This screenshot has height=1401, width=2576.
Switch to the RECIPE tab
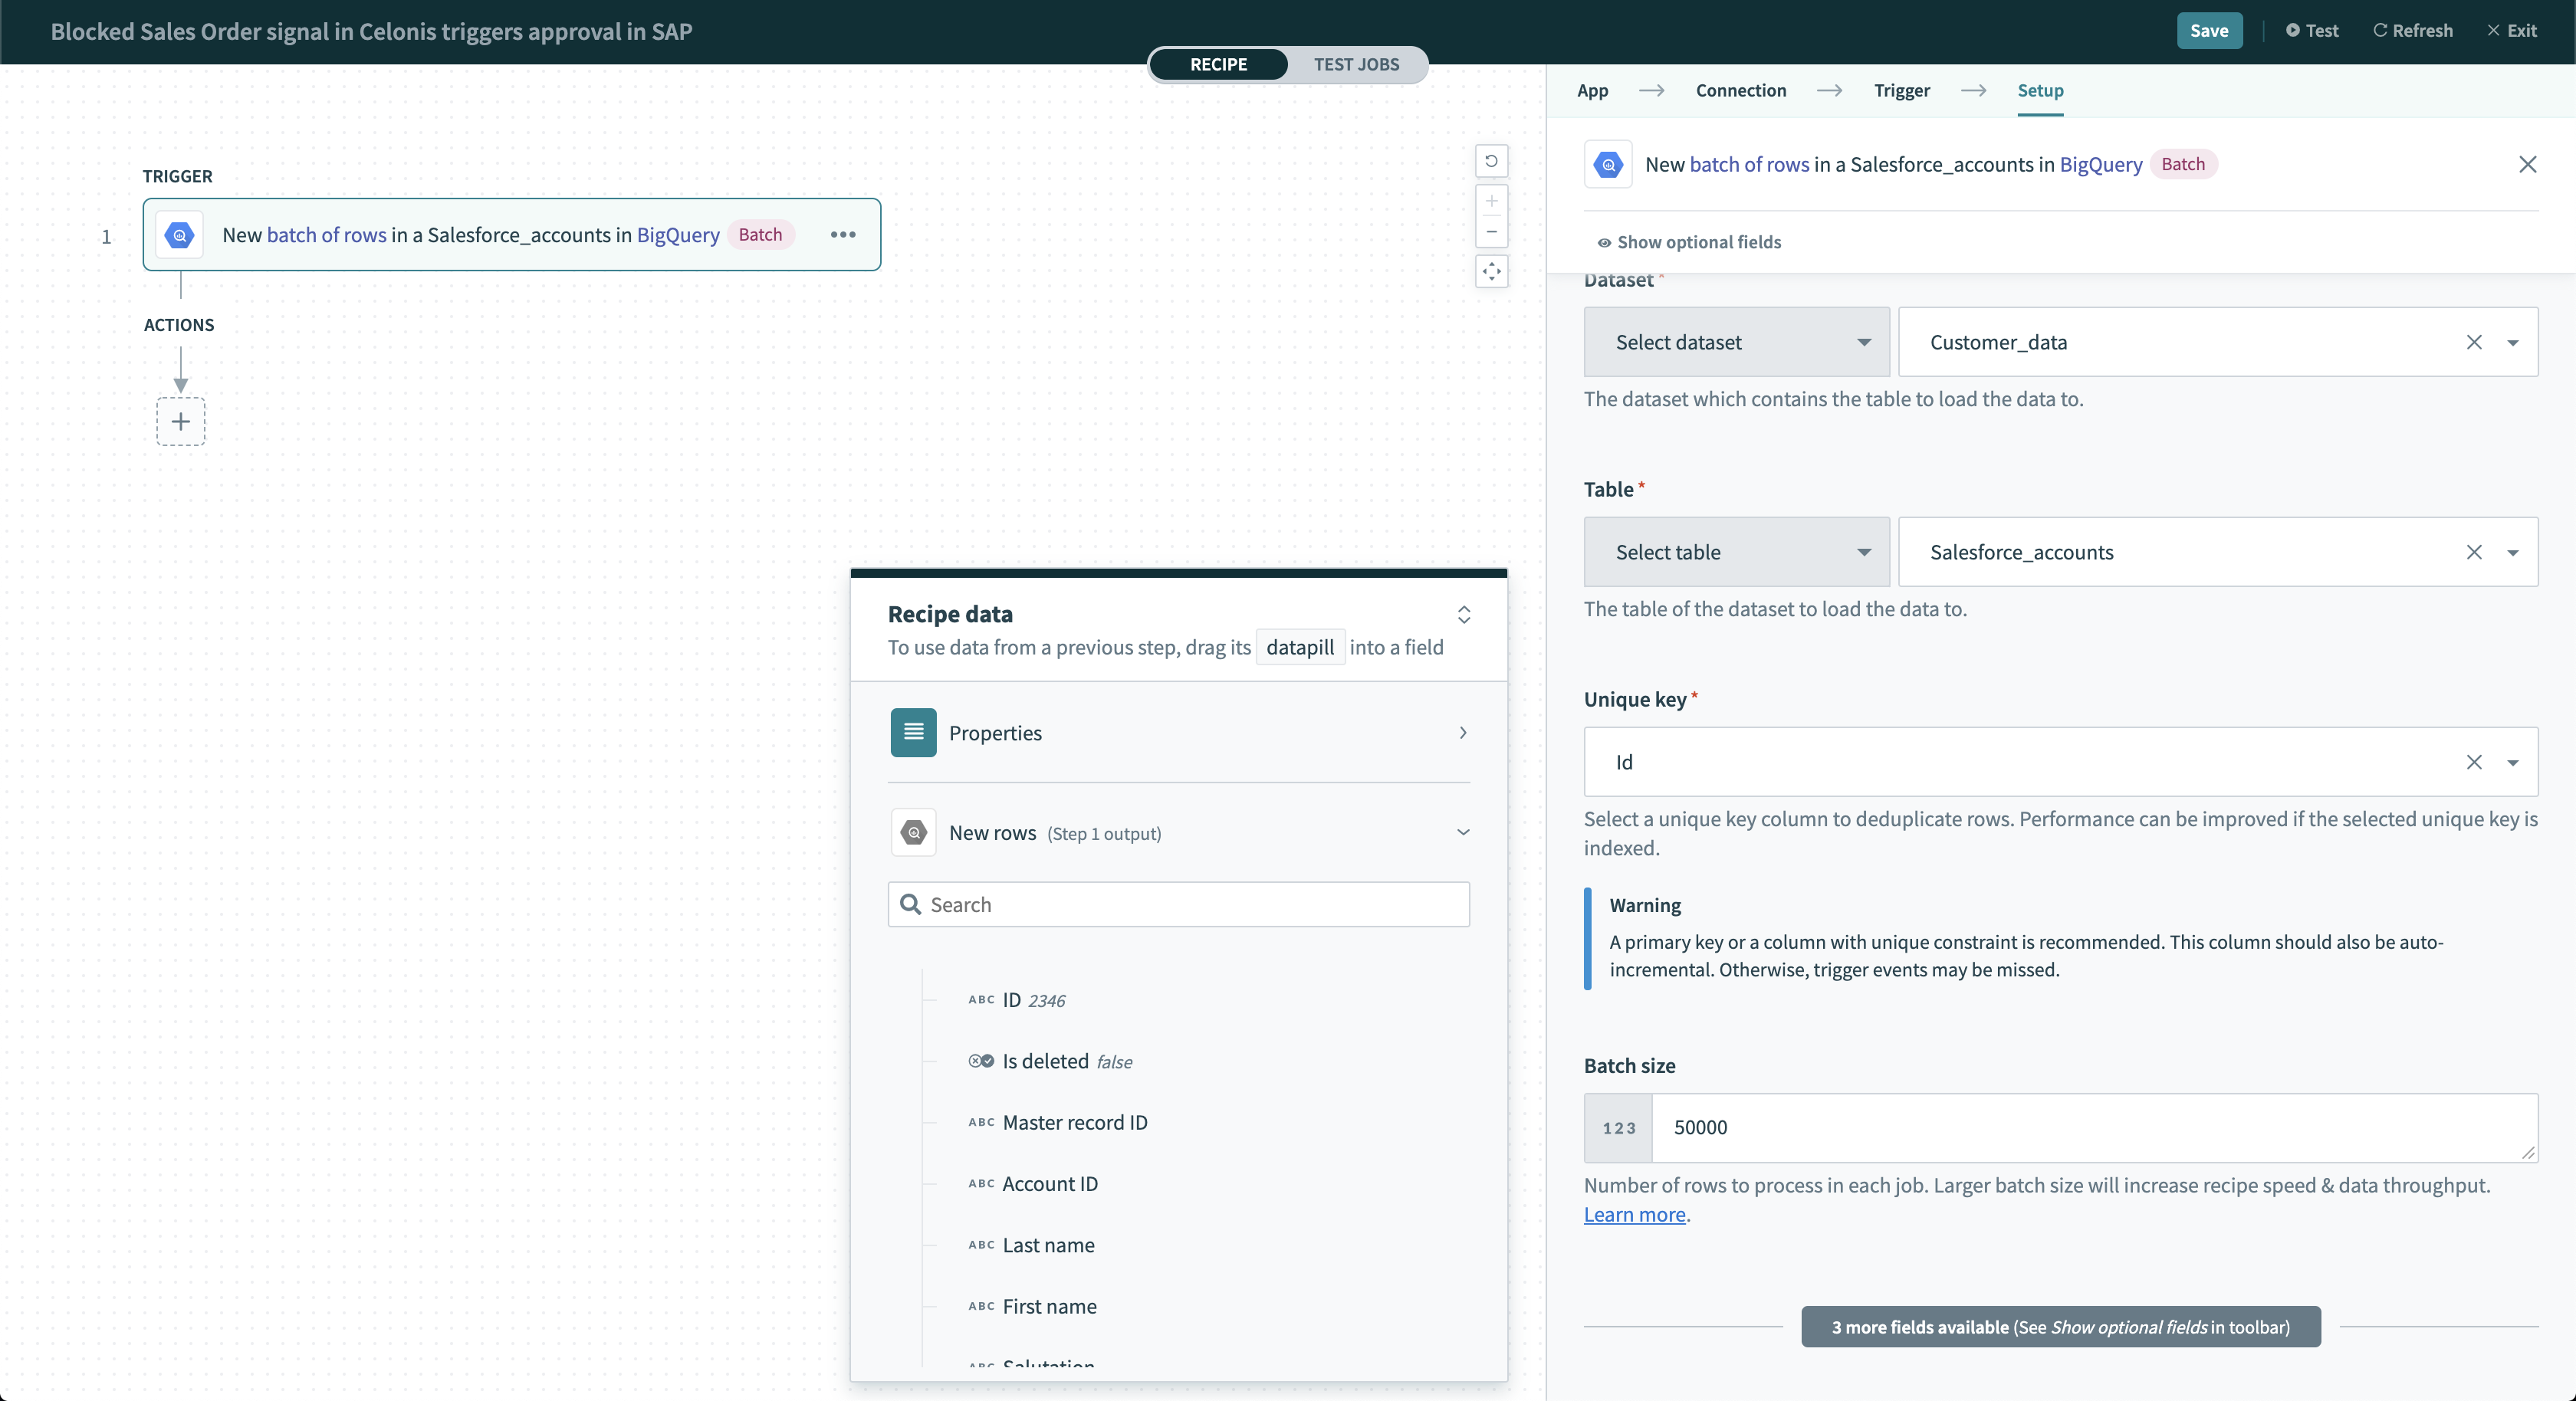click(1218, 64)
